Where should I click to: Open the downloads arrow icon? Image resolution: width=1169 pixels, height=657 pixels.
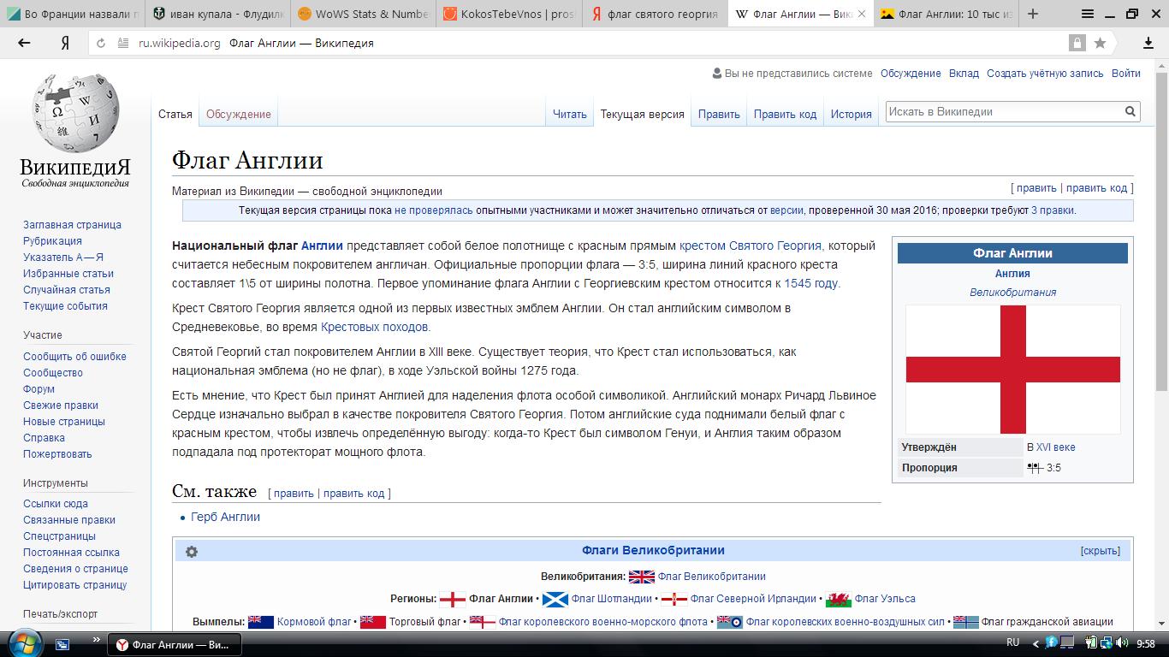pos(1148,43)
